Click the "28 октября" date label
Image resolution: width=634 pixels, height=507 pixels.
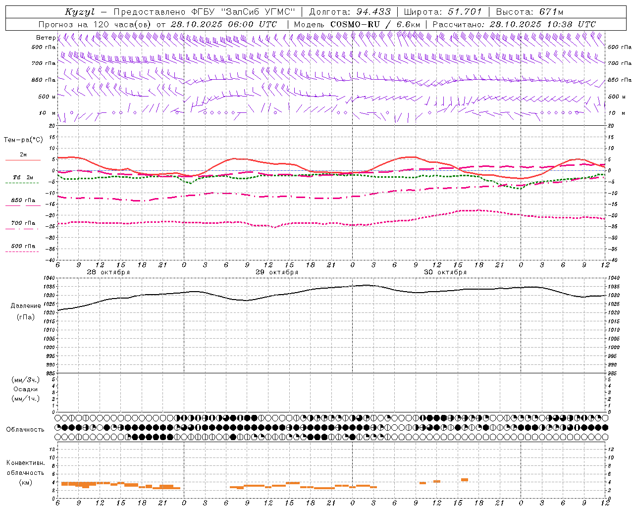point(108,272)
